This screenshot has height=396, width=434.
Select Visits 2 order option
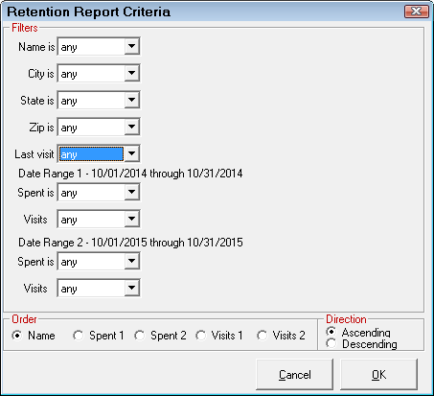click(263, 336)
